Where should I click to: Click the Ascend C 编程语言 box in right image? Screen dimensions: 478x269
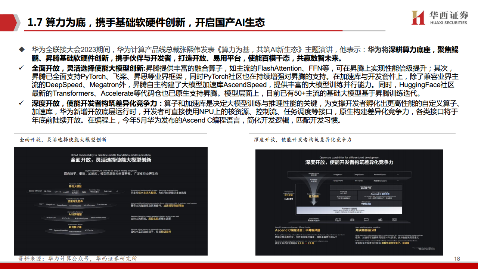pyautogui.click(x=380, y=195)
